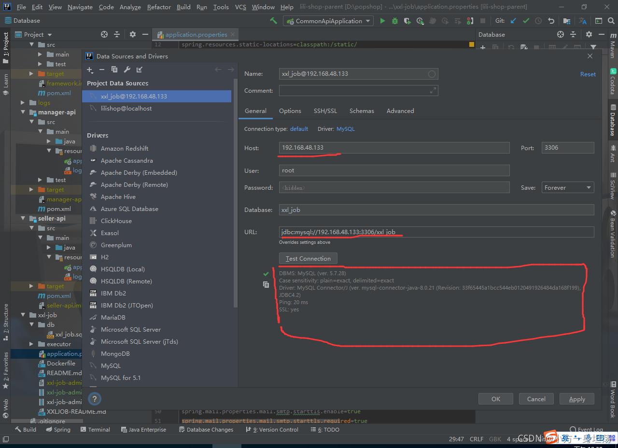The image size is (618, 448).
Task: Select Microsoft SQL Server driver
Action: pos(130,329)
